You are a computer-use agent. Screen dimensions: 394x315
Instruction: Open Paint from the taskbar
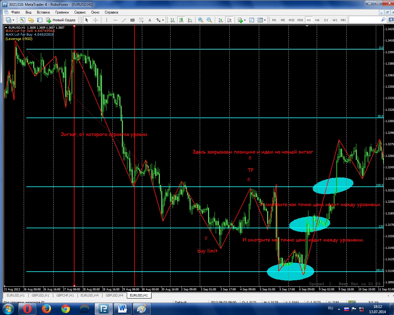coord(142,309)
